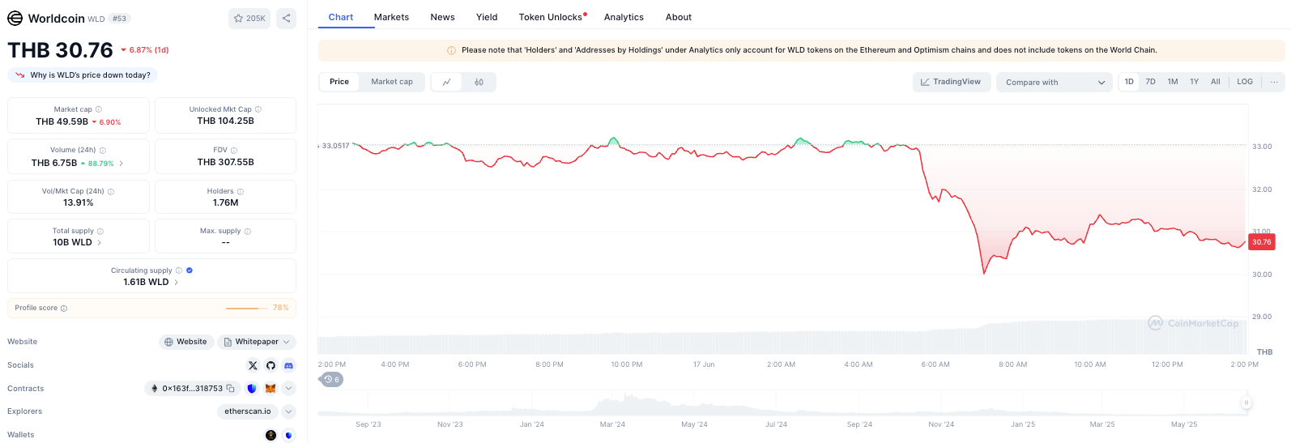This screenshot has height=443, width=1291.
Task: Open the Token Unlocks tab
Action: coord(551,17)
